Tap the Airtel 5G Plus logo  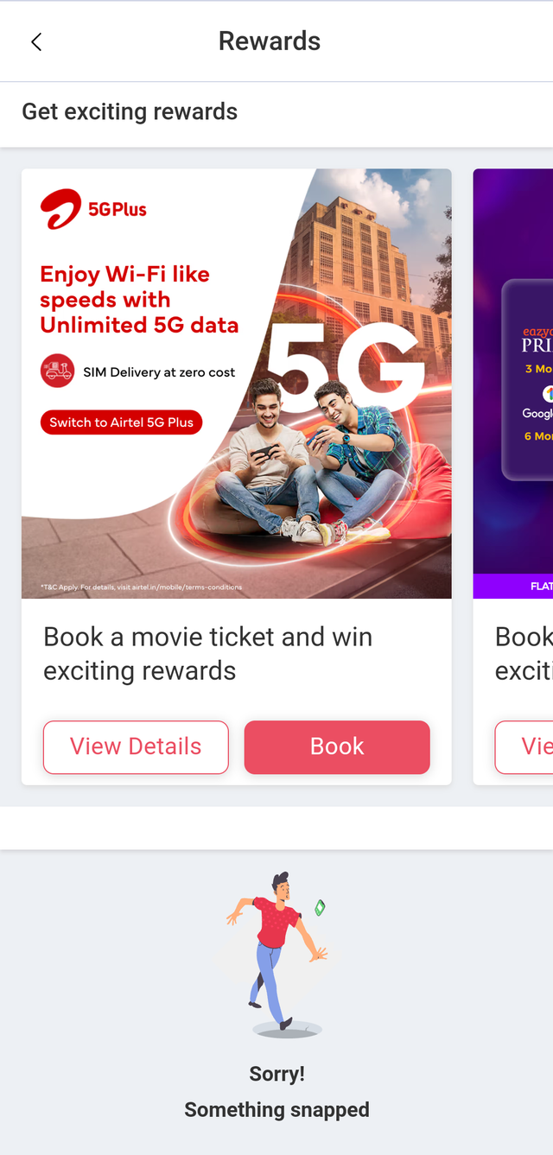click(x=93, y=209)
